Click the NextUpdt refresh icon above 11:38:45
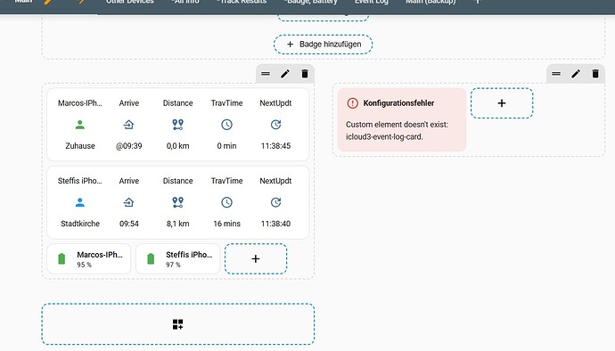Screen dimensions: 615x351 coord(275,125)
